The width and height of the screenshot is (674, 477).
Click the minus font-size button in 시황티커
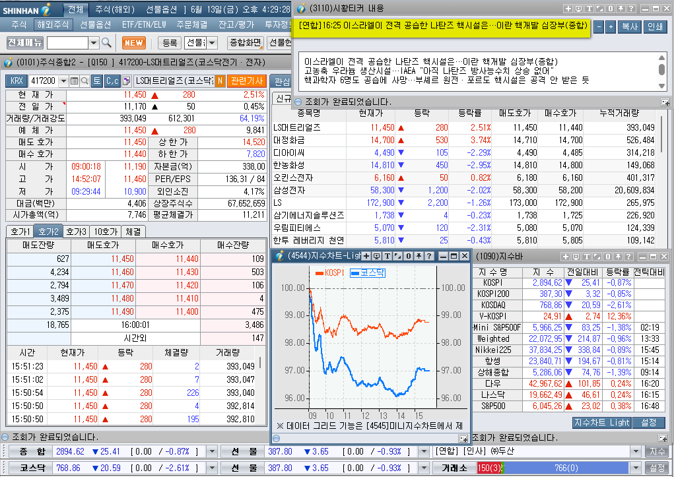pyautogui.click(x=599, y=27)
